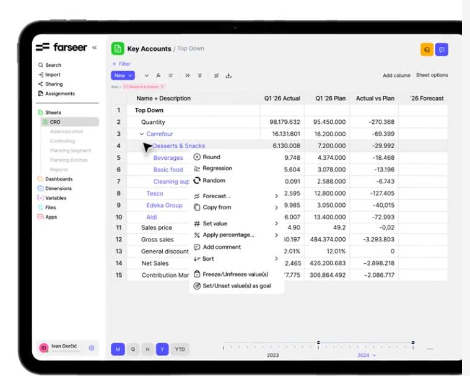Click the expand-all double chevron down icon
Image resolution: width=470 pixels, height=376 pixels.
pos(199,75)
